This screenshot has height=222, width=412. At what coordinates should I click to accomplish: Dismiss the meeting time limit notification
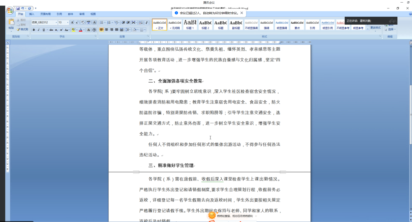241,13
